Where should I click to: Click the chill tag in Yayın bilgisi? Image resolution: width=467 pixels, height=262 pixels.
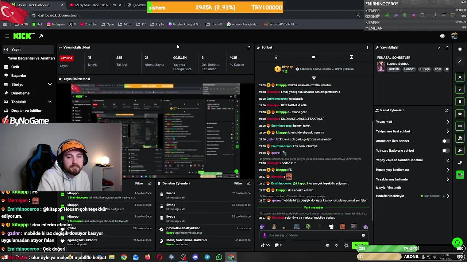click(x=438, y=69)
